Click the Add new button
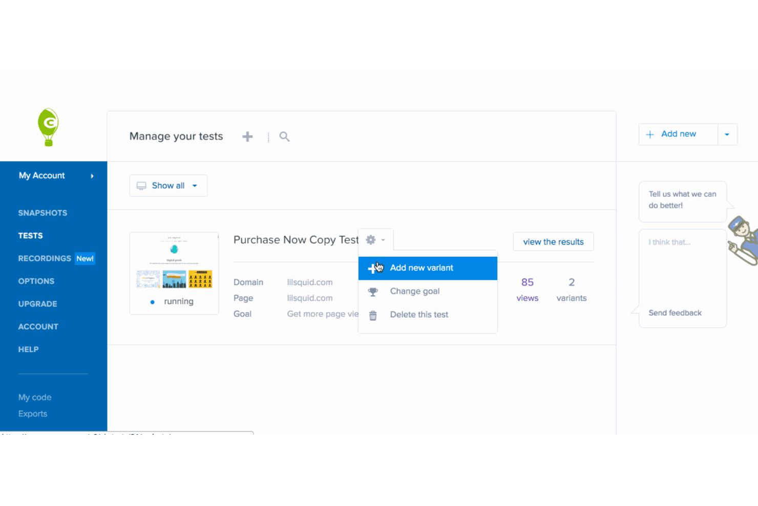Viewport: 758px width, 506px height. coord(678,134)
